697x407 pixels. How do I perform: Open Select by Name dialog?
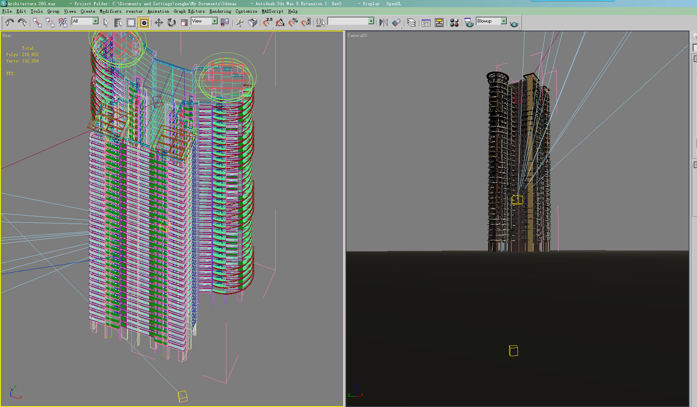pos(118,23)
